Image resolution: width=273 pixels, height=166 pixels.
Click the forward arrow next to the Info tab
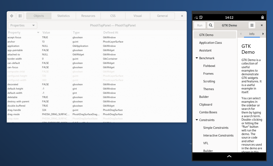click(x=263, y=34)
